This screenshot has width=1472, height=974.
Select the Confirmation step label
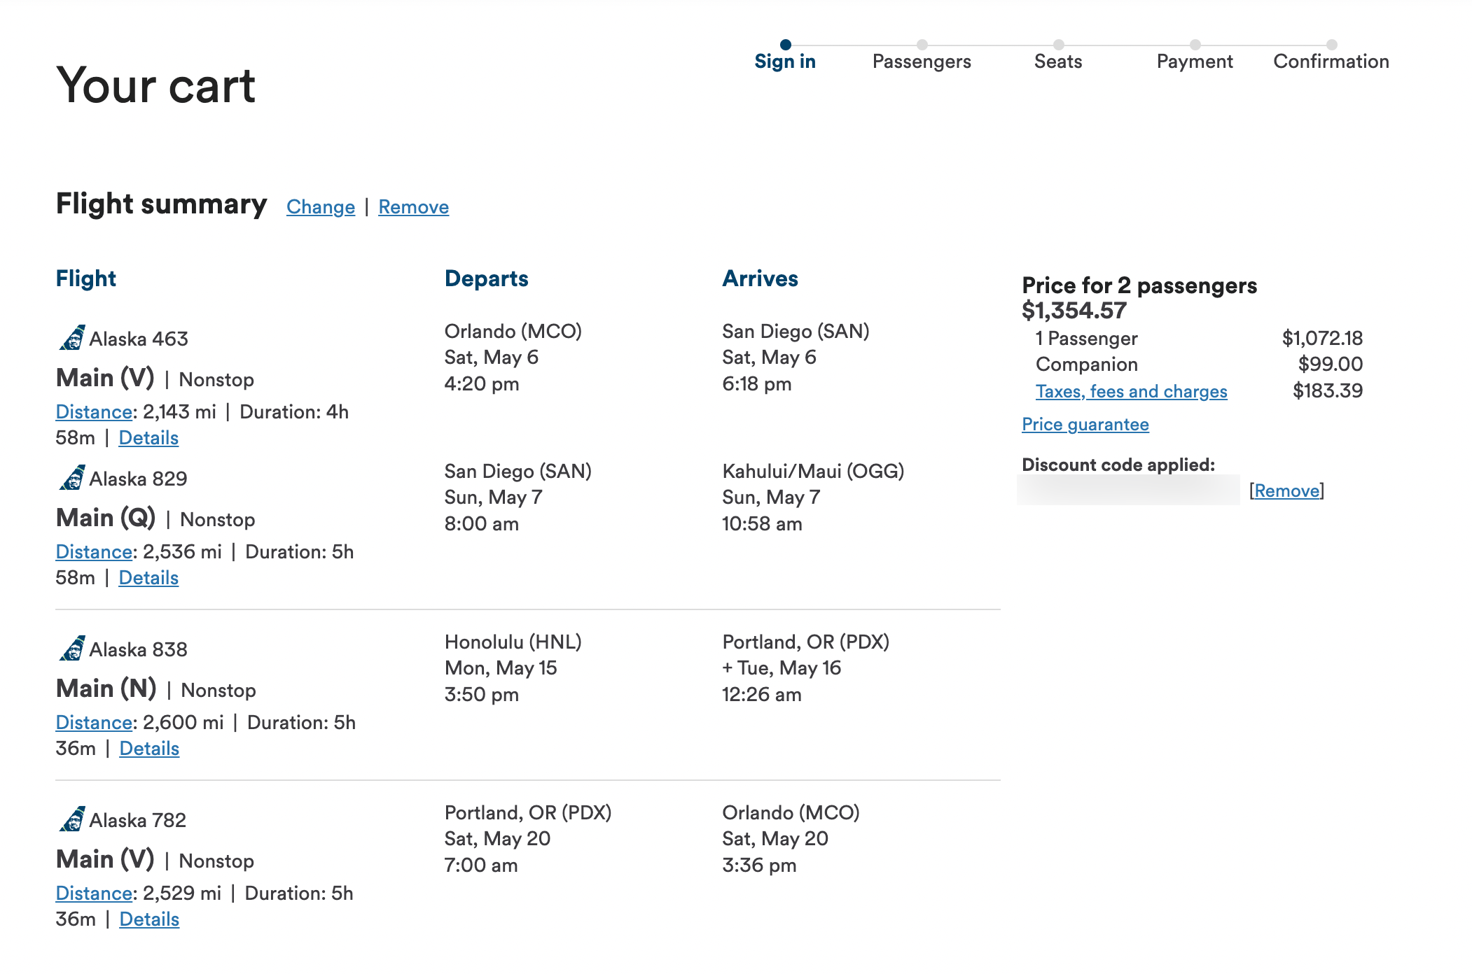click(1331, 62)
